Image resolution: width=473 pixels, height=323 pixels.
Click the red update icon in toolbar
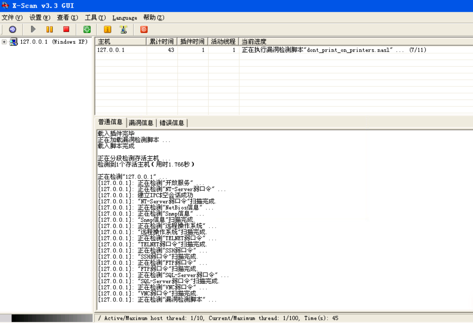click(x=144, y=29)
